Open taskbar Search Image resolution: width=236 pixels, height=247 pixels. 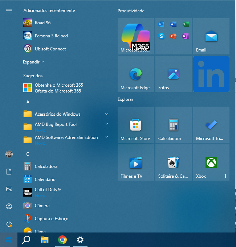click(x=26, y=240)
